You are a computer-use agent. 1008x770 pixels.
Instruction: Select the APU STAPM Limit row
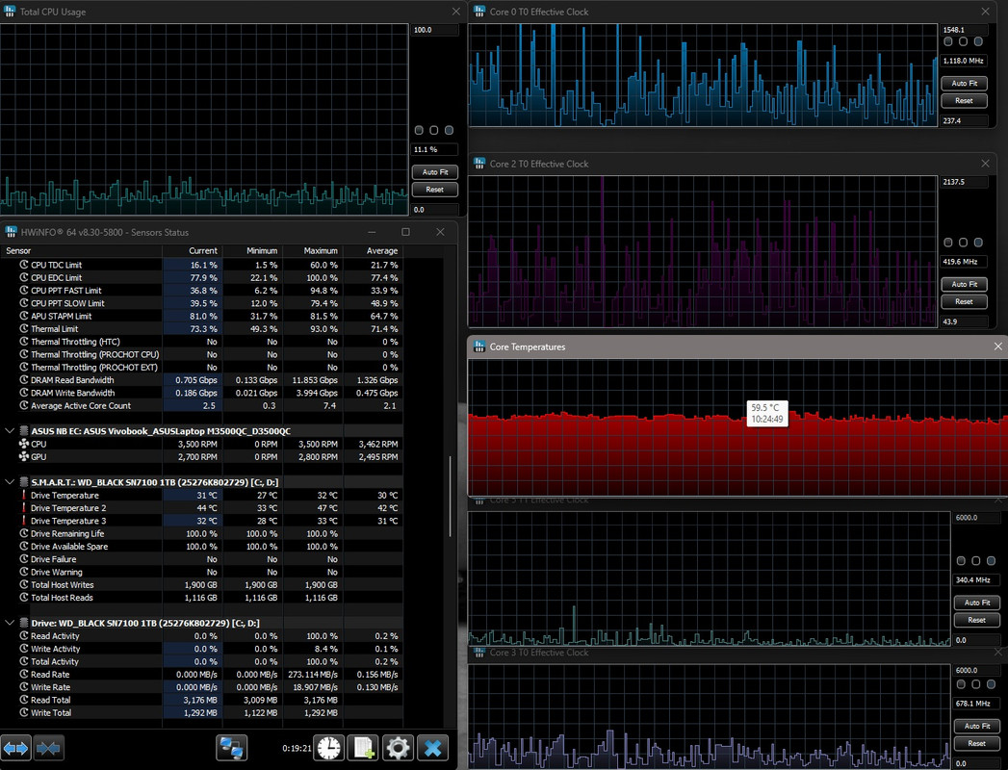point(202,316)
